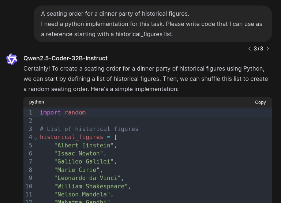281x203 pixels.
Task: Click the "Albert Einstein" string in code
Action: coord(84,145)
